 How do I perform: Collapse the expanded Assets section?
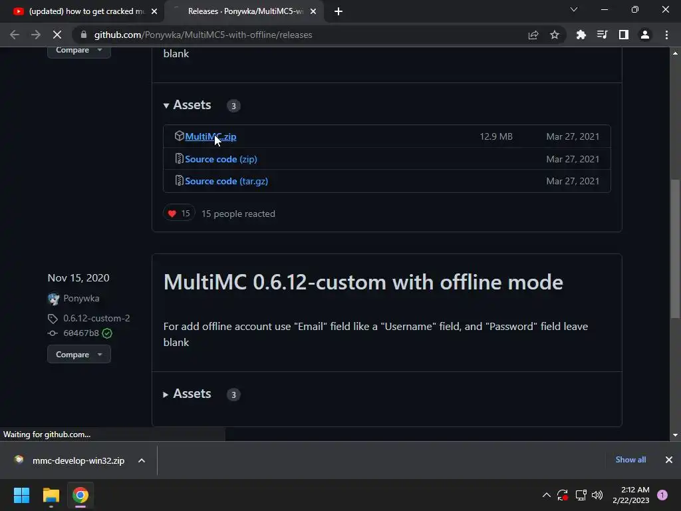pyautogui.click(x=187, y=105)
